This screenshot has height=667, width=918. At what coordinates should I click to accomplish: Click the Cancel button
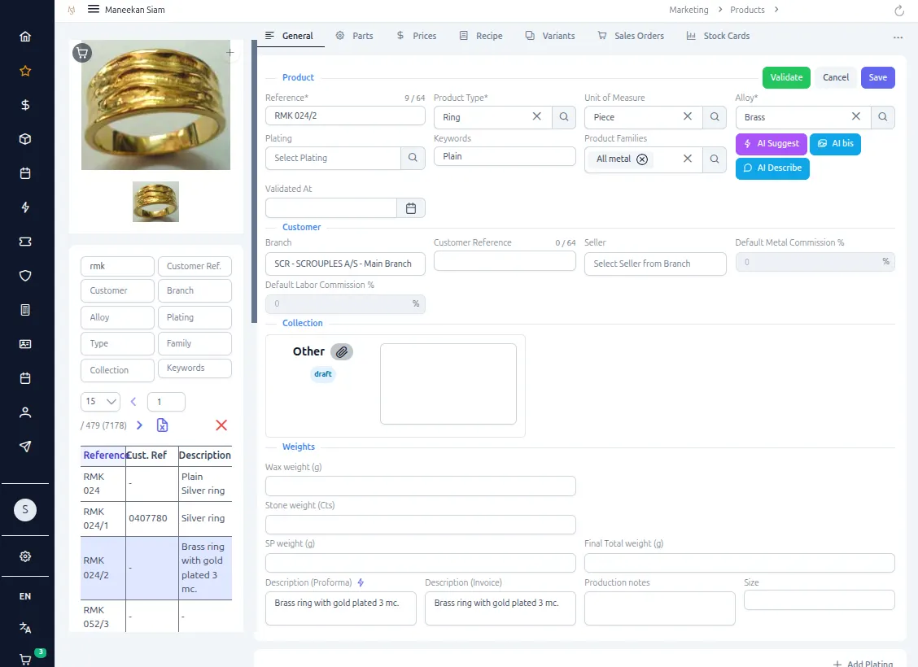(x=836, y=77)
